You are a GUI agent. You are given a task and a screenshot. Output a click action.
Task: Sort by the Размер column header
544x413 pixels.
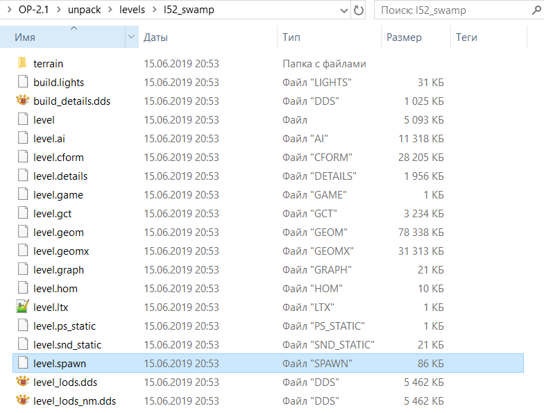pyautogui.click(x=416, y=37)
